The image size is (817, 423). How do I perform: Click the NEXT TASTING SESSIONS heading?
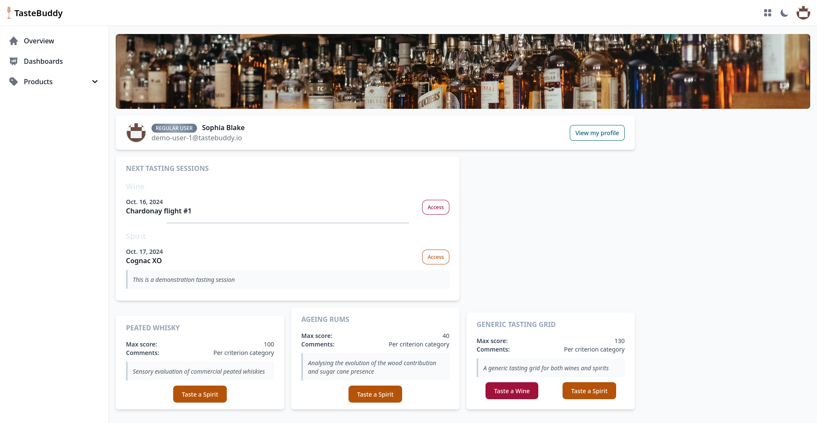(167, 168)
